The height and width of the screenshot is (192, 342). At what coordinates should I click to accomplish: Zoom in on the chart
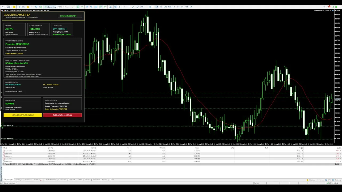click(x=87, y=7)
